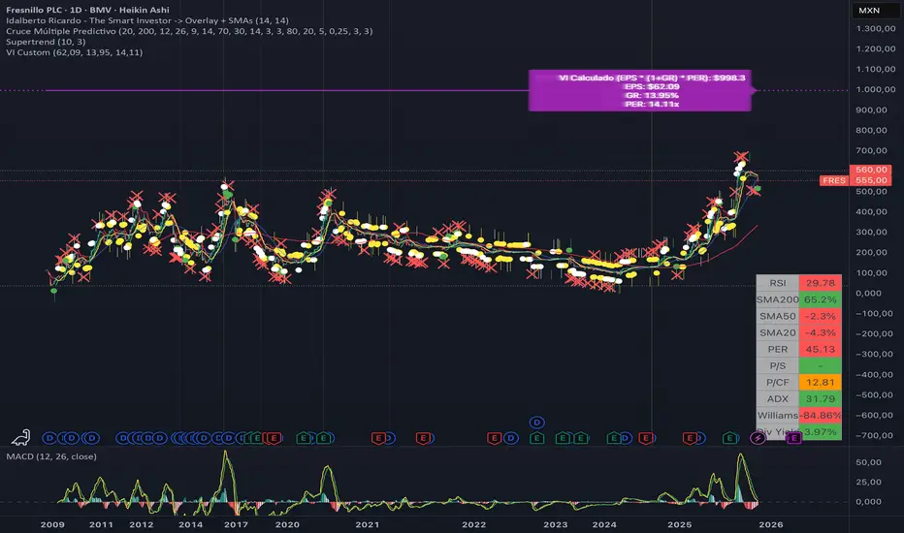The height and width of the screenshot is (533, 904).
Task: Click the green earnings marker nearest the 2024 label
Action: point(614,438)
